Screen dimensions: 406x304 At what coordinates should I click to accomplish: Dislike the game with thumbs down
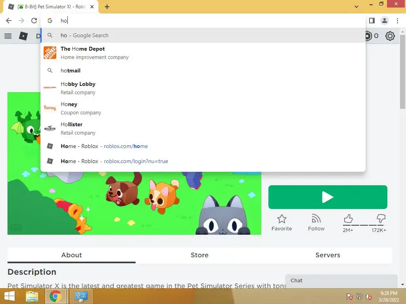381,218
